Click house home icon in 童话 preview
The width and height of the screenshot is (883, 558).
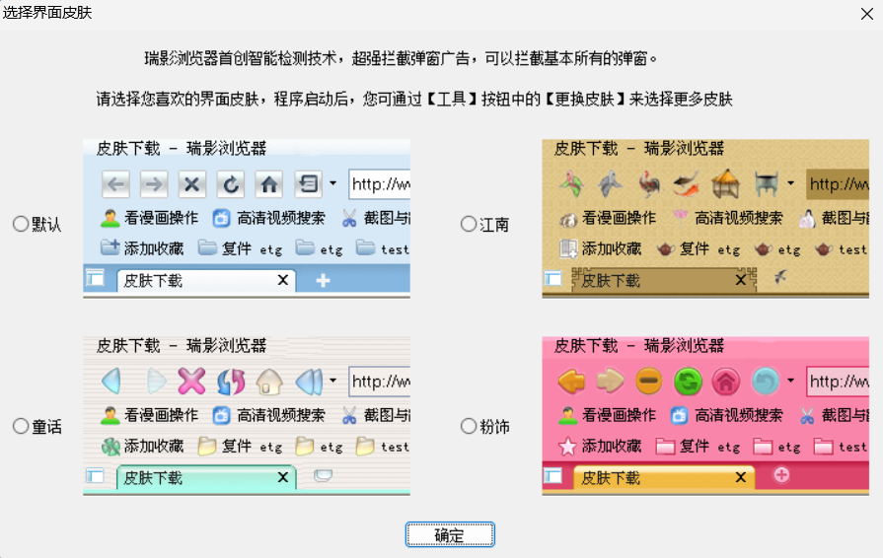point(269,382)
